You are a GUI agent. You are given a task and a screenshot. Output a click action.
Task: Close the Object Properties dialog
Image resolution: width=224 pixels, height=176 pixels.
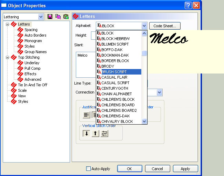[196, 6]
